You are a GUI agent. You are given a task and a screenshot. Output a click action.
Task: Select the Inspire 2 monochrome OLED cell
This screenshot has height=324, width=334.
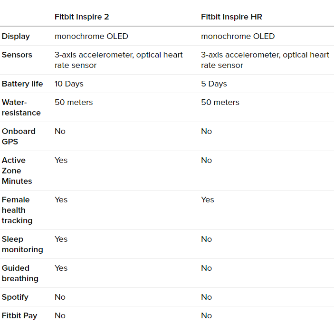coord(91,36)
